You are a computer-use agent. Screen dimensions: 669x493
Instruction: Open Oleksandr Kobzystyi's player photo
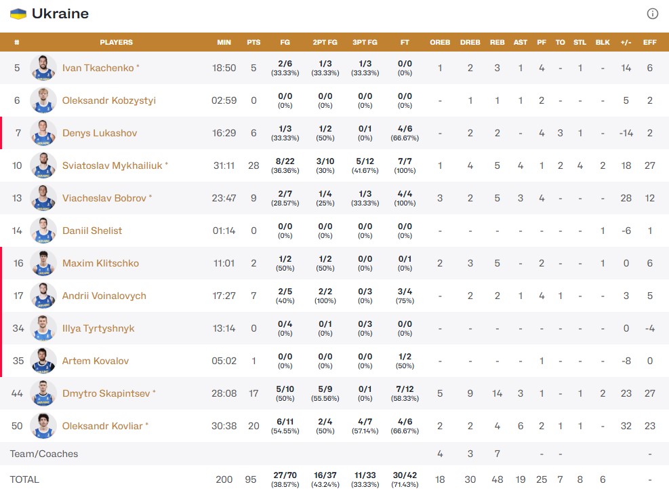pos(43,100)
